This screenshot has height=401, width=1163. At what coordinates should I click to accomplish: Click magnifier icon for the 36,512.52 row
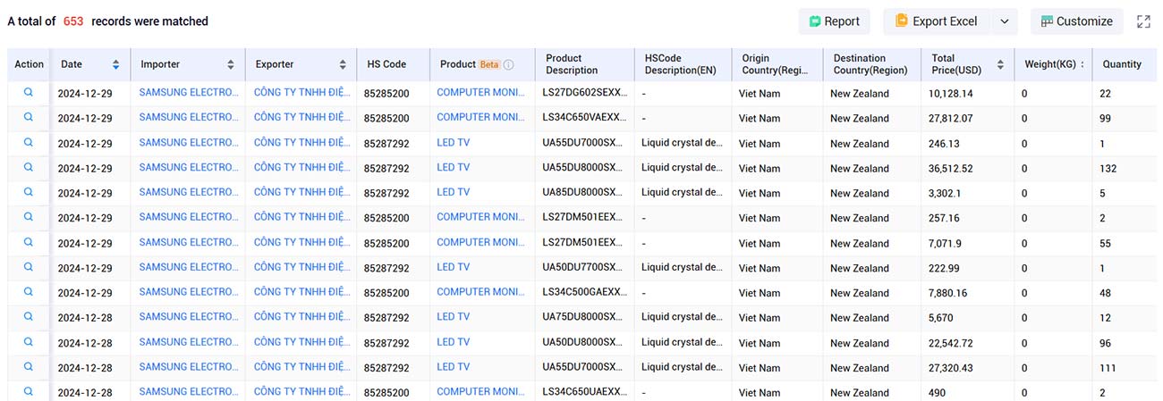pyautogui.click(x=29, y=167)
